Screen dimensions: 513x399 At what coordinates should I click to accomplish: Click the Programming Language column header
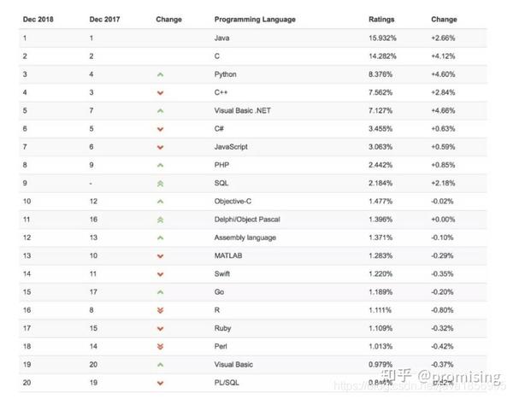(255, 20)
